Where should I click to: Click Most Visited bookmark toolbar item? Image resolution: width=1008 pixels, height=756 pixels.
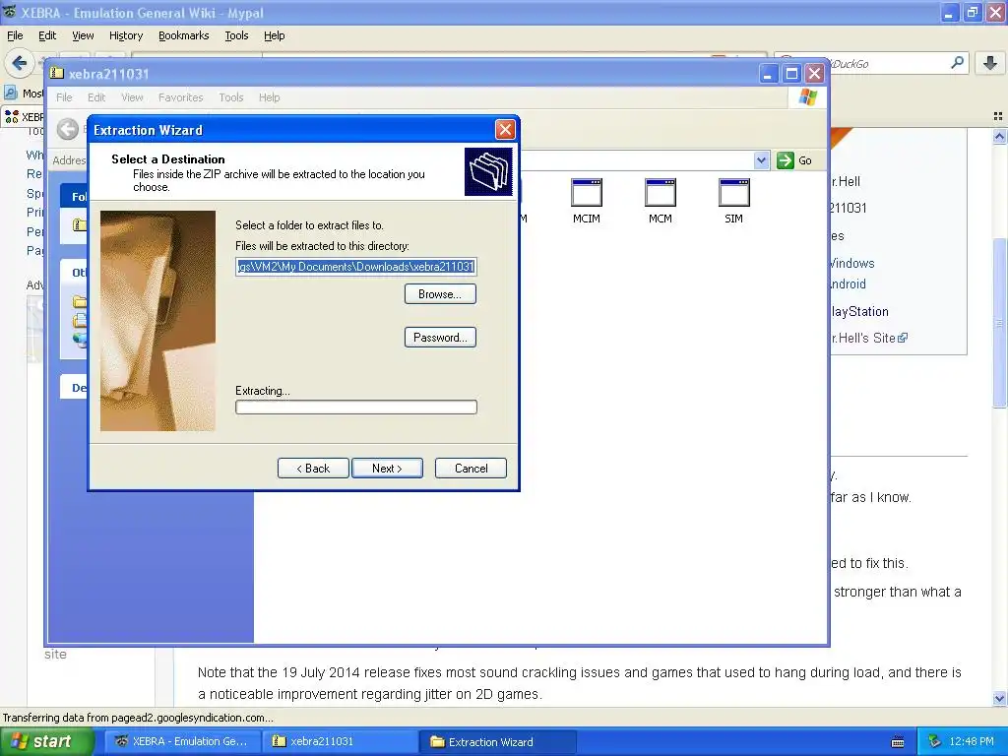pyautogui.click(x=24, y=94)
